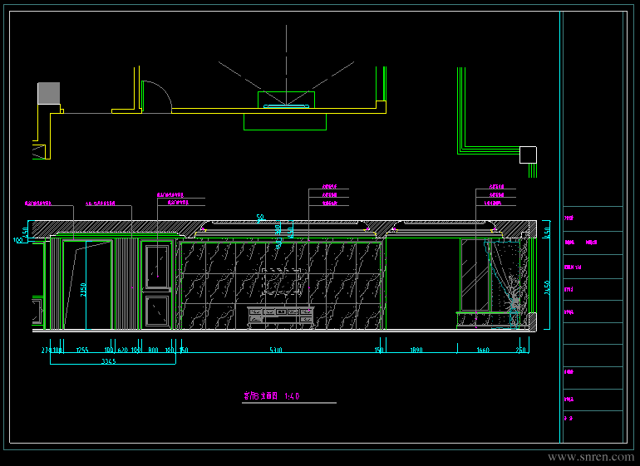640x466 pixels.
Task: Click the 1660 dimension text
Action: pyautogui.click(x=483, y=351)
